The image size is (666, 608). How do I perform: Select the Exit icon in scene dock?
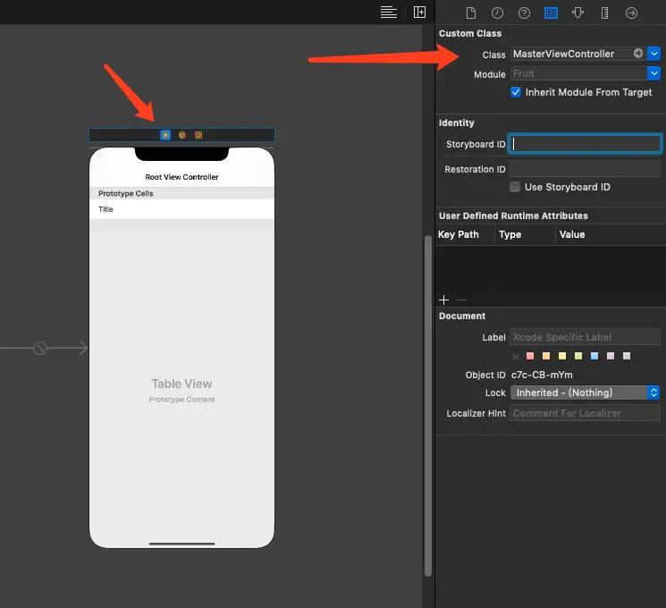(x=198, y=135)
